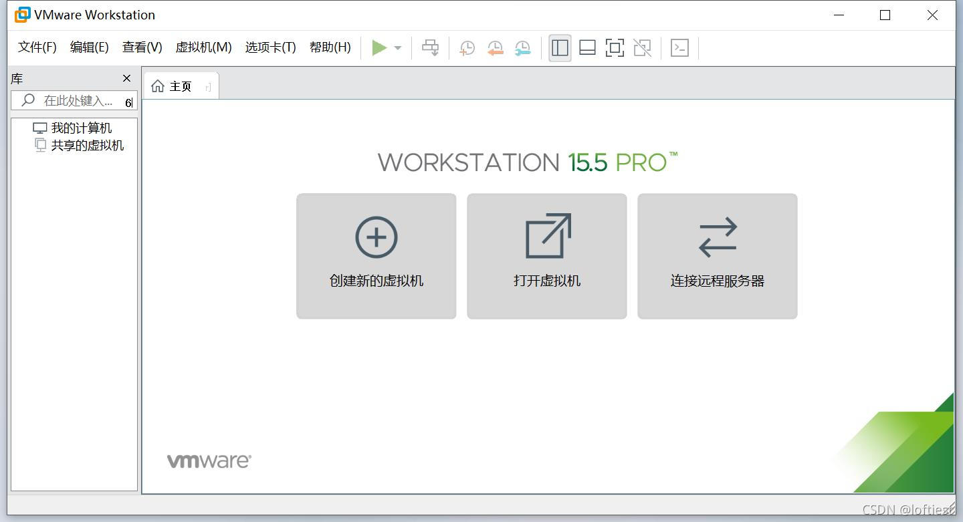Screen dimensions: 963x522
Task: Click 创建新的虚拟机 button
Action: tap(377, 256)
